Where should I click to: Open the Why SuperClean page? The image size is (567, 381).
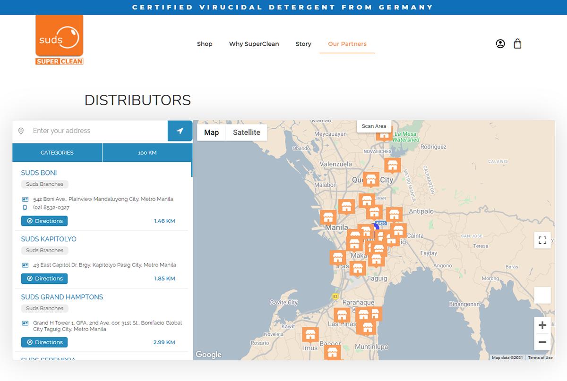pyautogui.click(x=254, y=44)
